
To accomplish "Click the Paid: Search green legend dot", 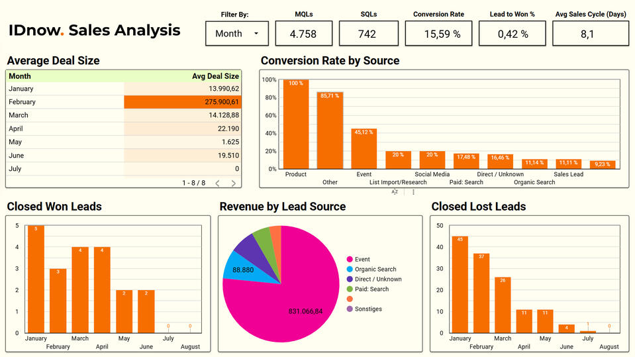I will pyautogui.click(x=349, y=289).
